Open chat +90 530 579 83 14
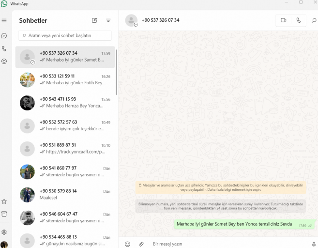Screen dimensions: 318x248 tap(65, 195)
